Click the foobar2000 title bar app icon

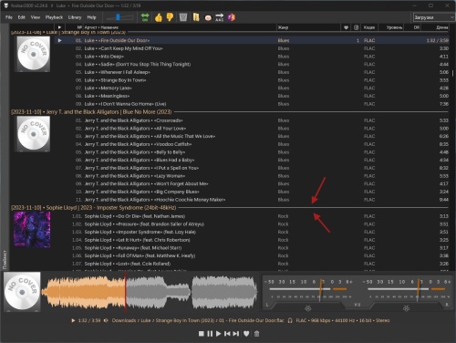(x=5, y=5)
